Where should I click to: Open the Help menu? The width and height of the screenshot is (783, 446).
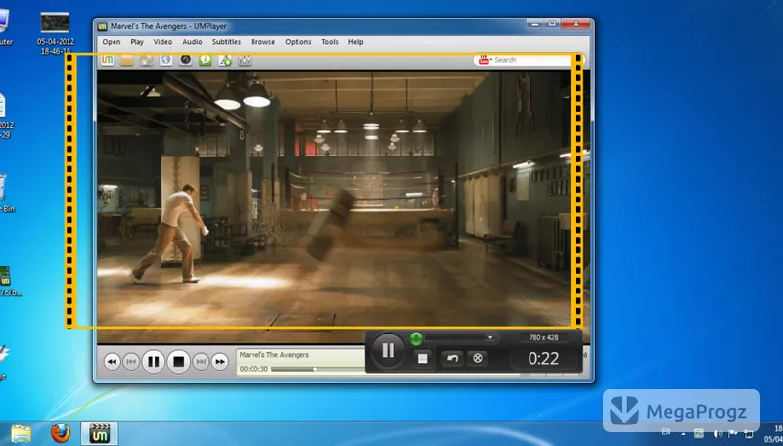(355, 42)
